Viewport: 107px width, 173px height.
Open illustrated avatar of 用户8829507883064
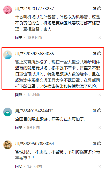[8, 145]
